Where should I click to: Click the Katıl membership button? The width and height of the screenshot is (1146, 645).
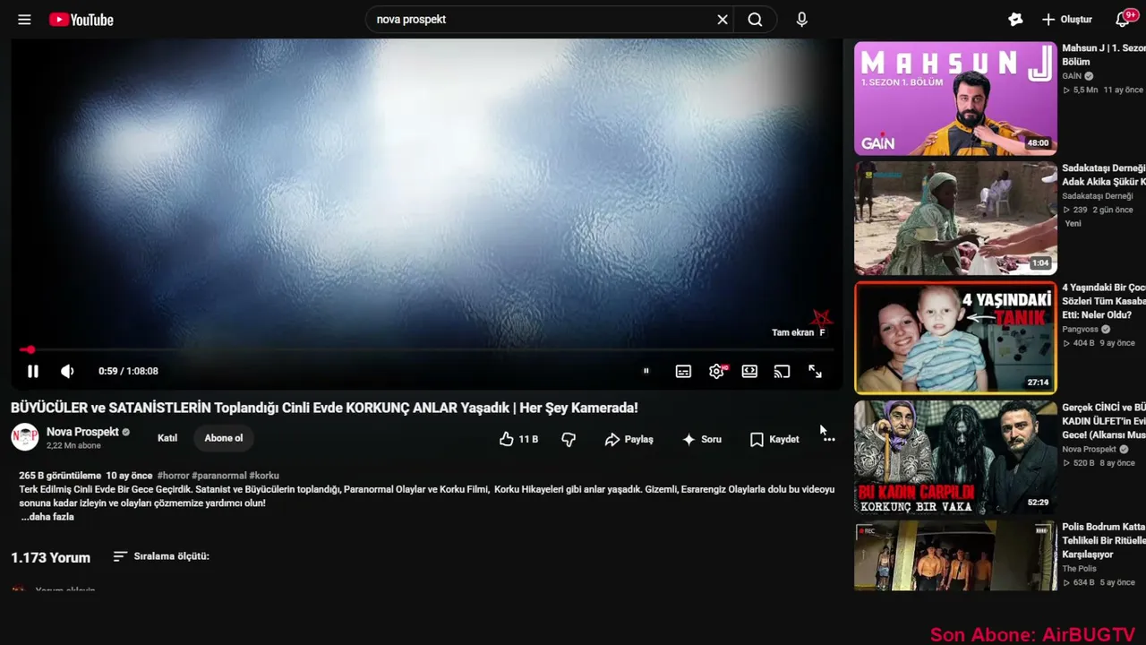(x=167, y=438)
